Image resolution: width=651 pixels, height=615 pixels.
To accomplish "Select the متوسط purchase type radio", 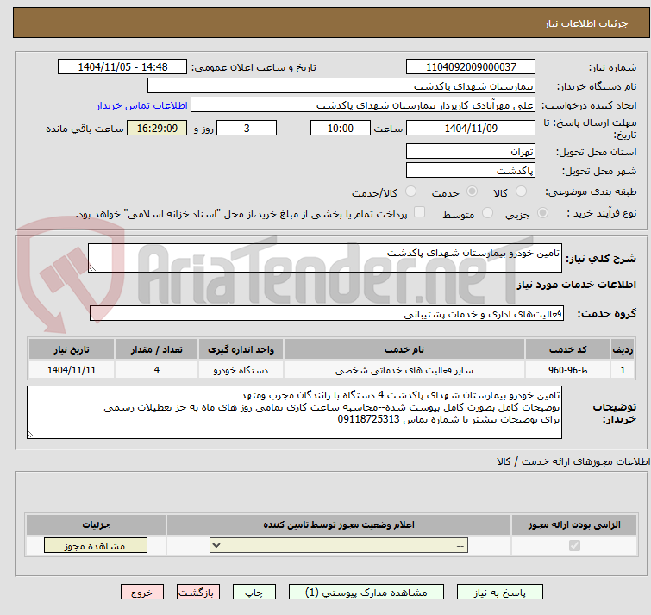I will (487, 213).
